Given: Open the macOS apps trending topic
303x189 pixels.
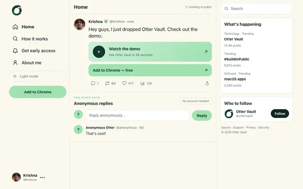Looking at the screenshot, I should point(235,79).
